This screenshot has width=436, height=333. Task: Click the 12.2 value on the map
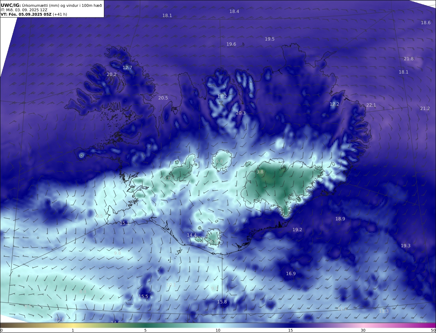pos(334,104)
